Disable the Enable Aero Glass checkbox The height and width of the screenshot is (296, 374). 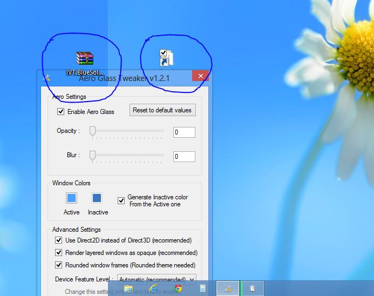pos(61,112)
